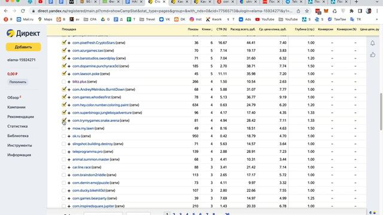Expand the com.hey.color.number.coloring.paint row
Viewport: 383px width, 215px height.
(x=69, y=105)
